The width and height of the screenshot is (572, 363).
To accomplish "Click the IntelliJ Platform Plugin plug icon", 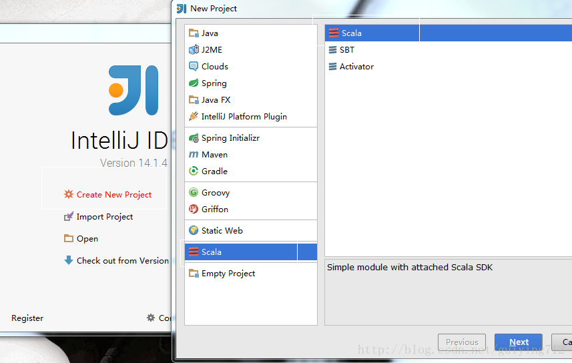I will click(194, 116).
